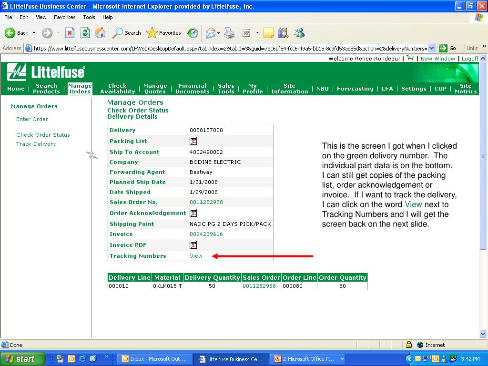Screen dimensions: 488x366
Task: Open the File menu
Action: pos(8,17)
